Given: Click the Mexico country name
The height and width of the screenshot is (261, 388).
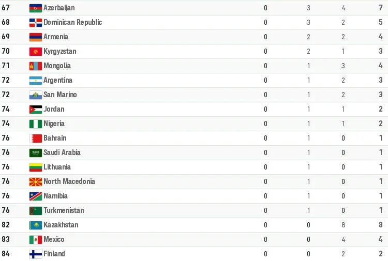Looking at the screenshot, I should (54, 239).
